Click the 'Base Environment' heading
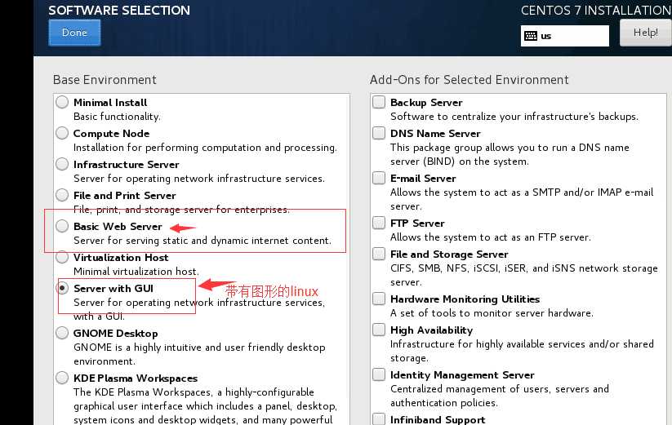The width and height of the screenshot is (672, 425). coord(105,80)
